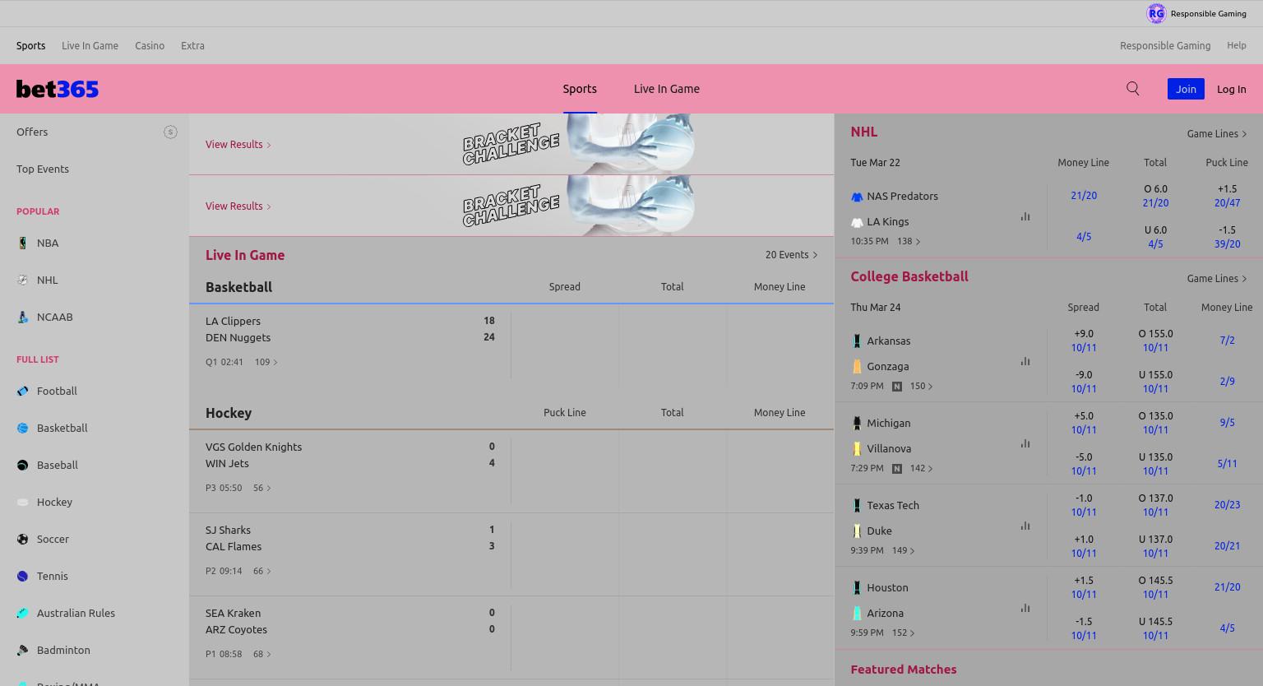Image resolution: width=1263 pixels, height=686 pixels.
Task: Show stats icon for Arkansas vs Gonzaga
Action: coord(1025,361)
